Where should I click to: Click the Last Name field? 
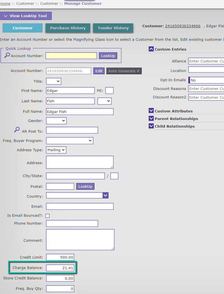click(x=70, y=101)
